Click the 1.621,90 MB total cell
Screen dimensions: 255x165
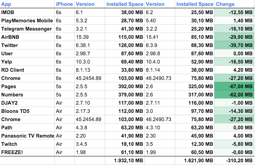(195, 161)
